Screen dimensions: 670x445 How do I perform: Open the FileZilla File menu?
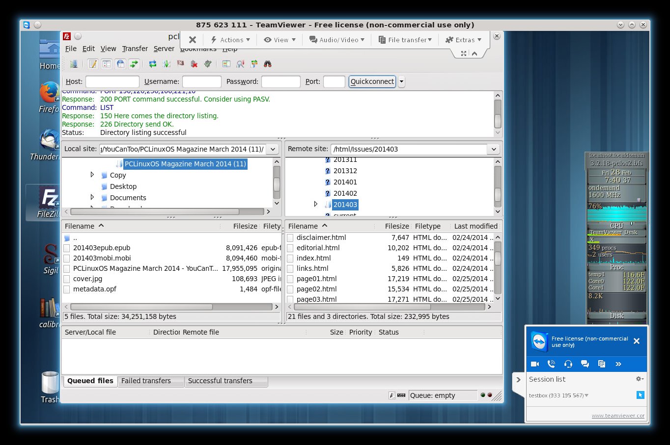[x=71, y=49]
